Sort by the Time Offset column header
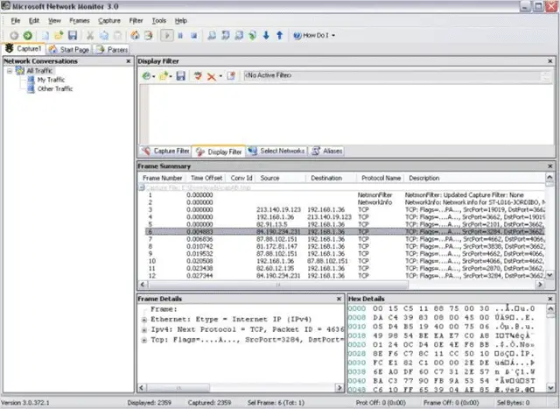The height and width of the screenshot is (409, 560). click(206, 178)
